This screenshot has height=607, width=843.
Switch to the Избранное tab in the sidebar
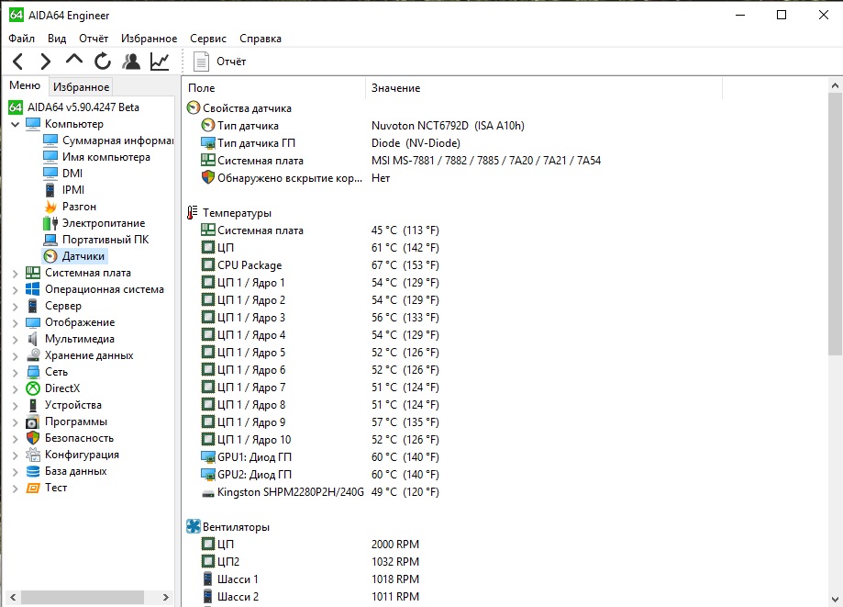tap(82, 86)
